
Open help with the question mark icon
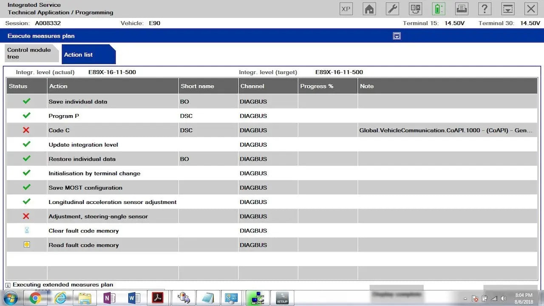tap(484, 9)
